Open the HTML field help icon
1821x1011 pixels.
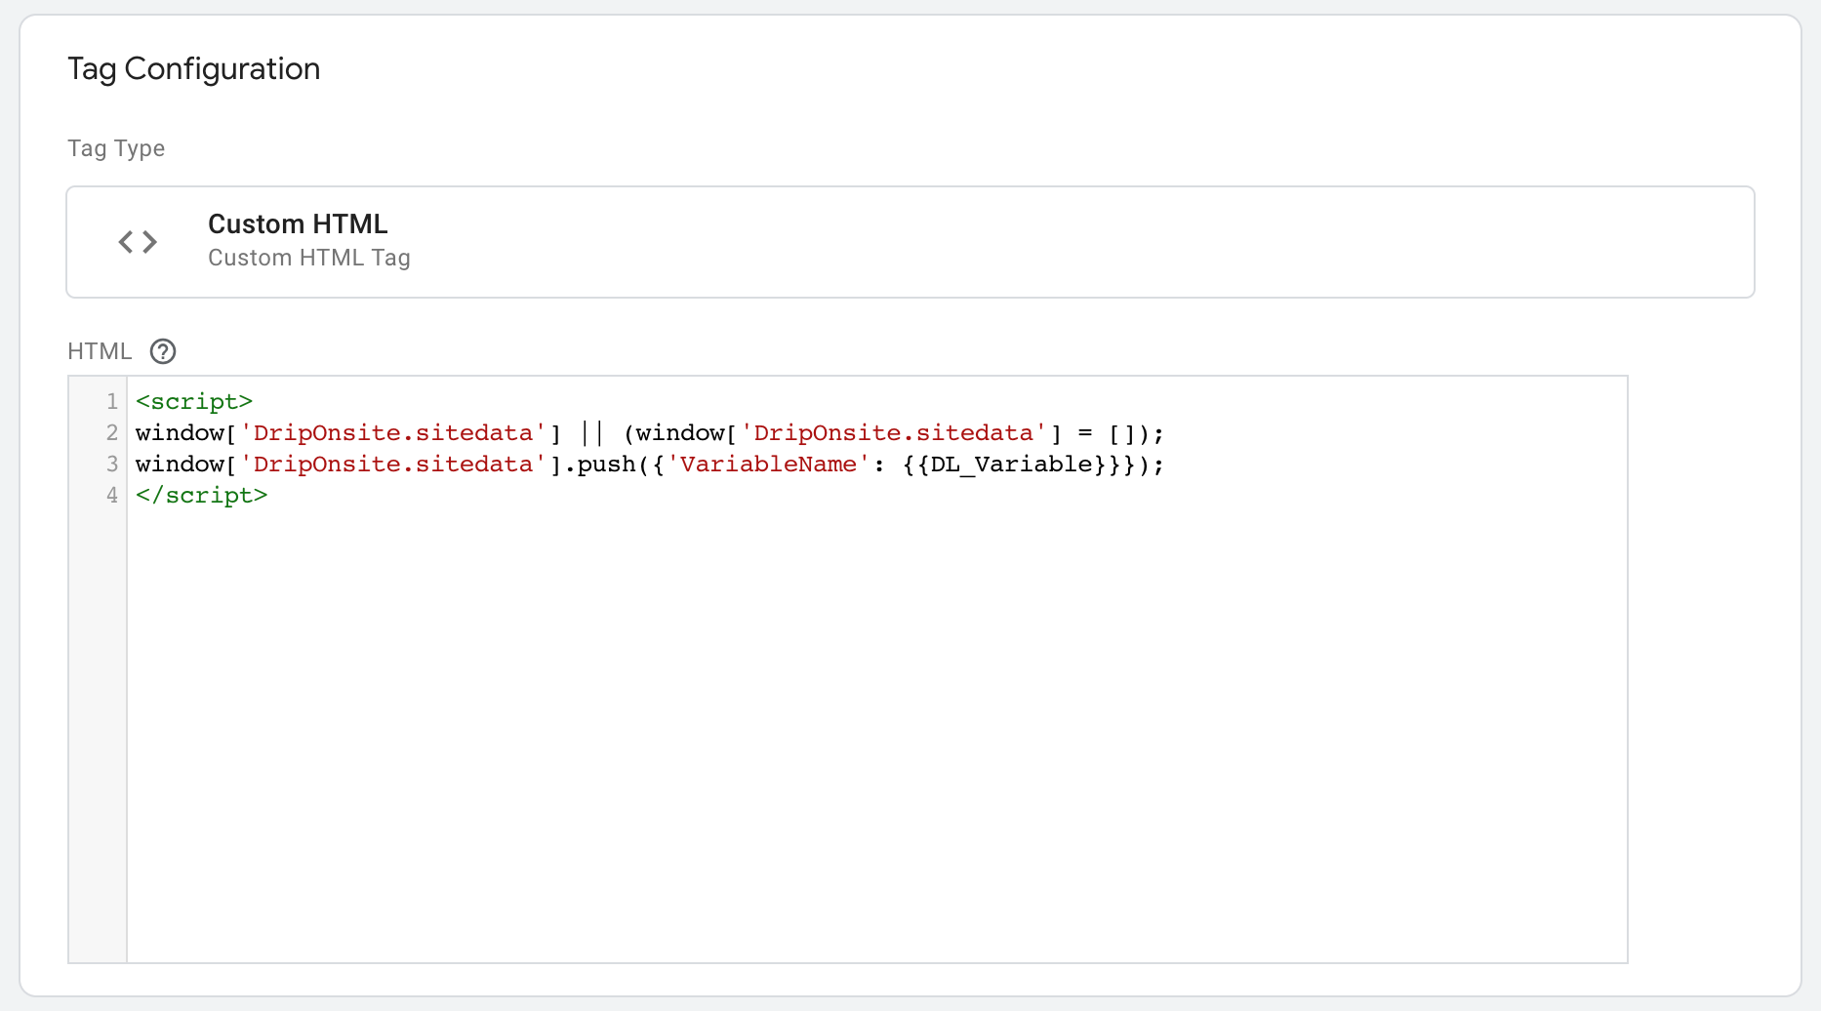(163, 351)
